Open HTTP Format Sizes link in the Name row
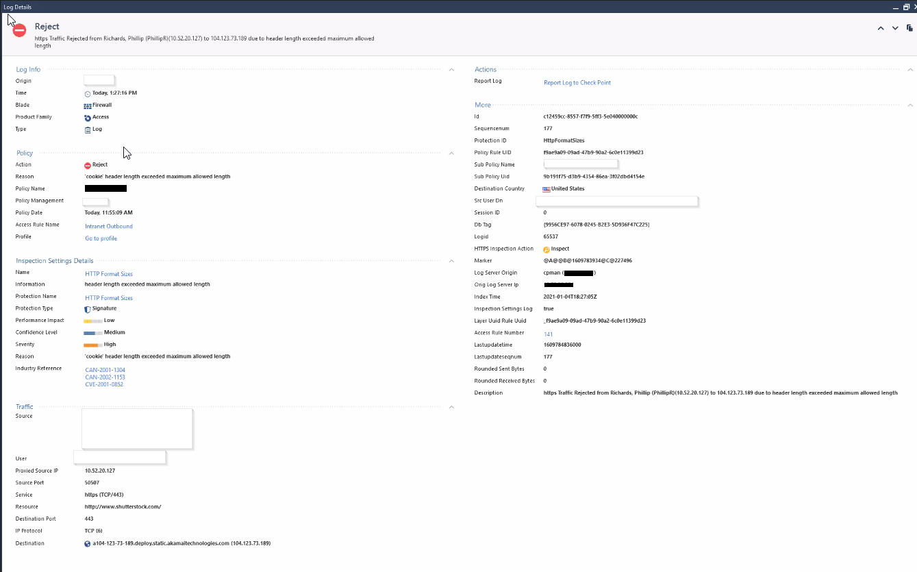 pyautogui.click(x=109, y=274)
